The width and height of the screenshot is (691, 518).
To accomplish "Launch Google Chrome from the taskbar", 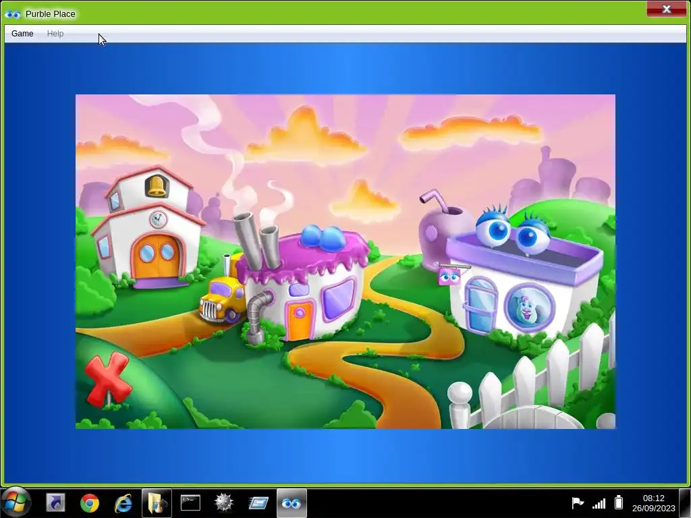I will 90,503.
